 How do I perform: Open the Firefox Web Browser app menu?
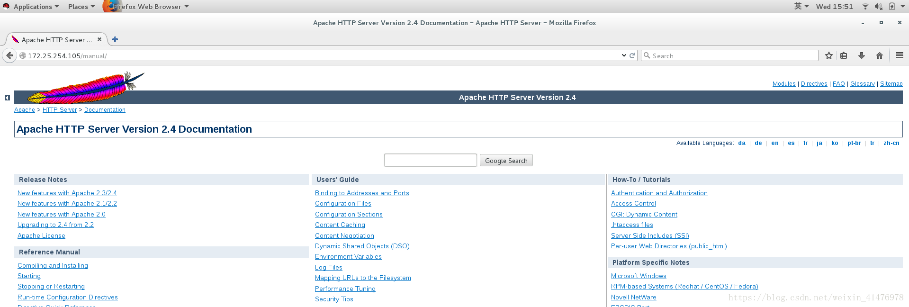(x=146, y=7)
